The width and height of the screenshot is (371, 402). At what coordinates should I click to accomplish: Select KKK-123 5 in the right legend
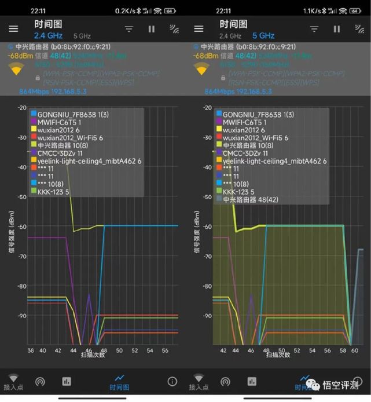pyautogui.click(x=238, y=192)
